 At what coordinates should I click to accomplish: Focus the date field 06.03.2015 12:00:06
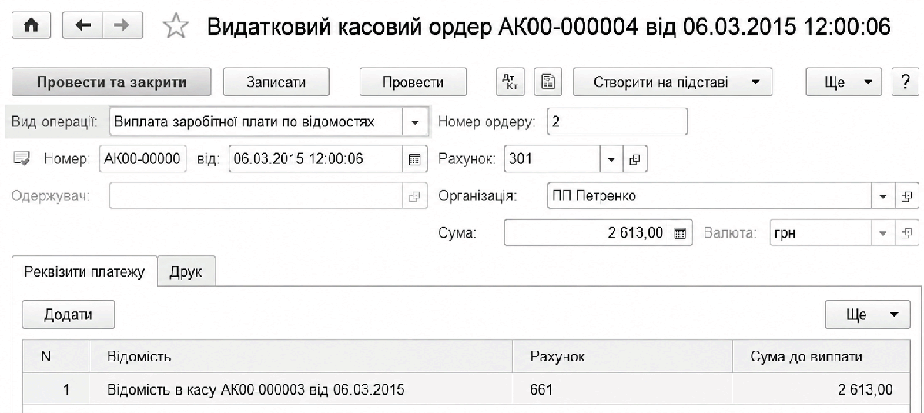pos(316,160)
